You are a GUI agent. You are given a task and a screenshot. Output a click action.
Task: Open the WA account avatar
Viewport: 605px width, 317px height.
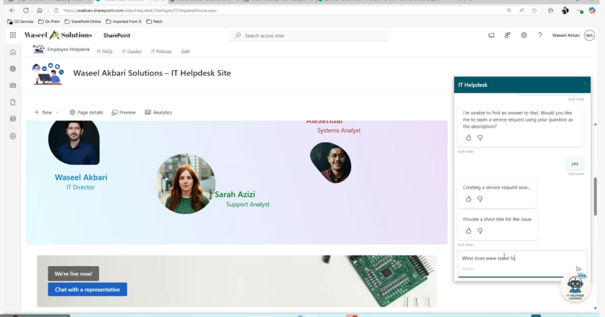589,35
